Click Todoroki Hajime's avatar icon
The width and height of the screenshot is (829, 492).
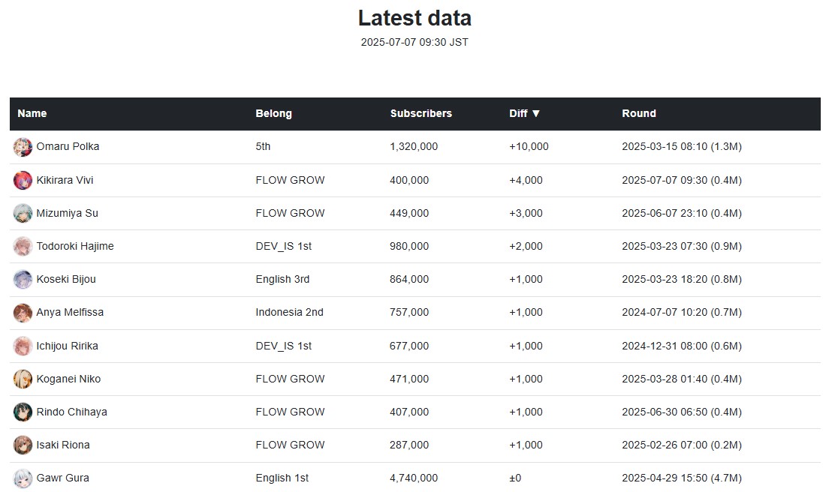[23, 247]
